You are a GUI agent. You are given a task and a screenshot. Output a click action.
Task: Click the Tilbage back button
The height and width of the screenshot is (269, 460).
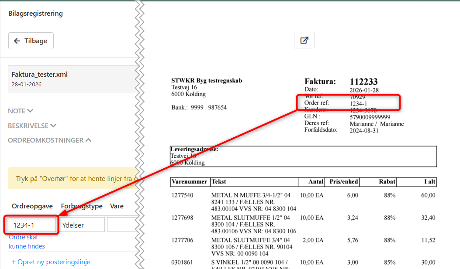[31, 41]
